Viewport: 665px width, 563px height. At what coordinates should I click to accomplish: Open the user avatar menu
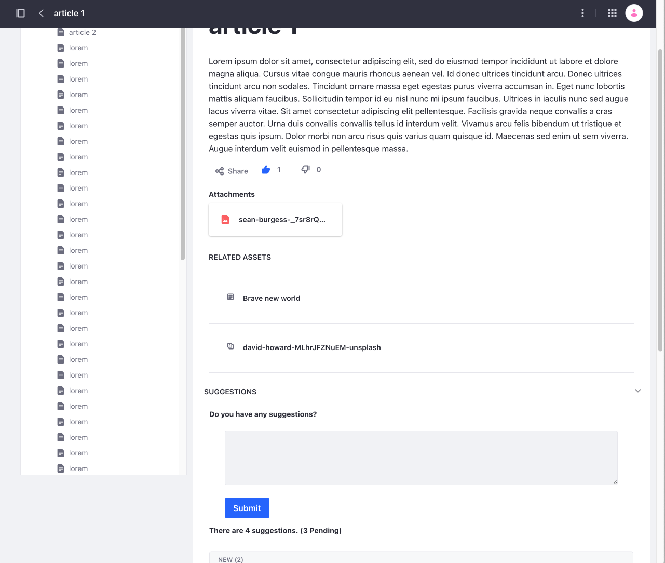point(634,13)
